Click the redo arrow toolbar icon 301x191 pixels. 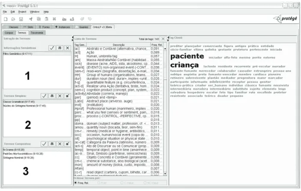[x=89, y=19]
